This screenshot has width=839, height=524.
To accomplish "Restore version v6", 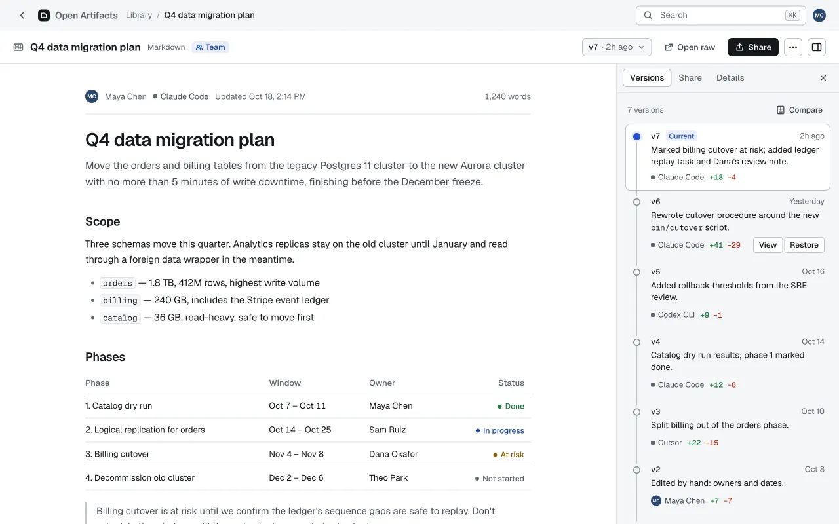I will pyautogui.click(x=804, y=245).
